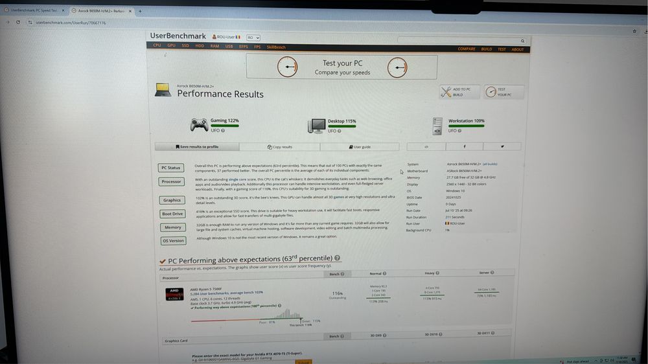Click help icon next to Desktop UFO

[340, 131]
